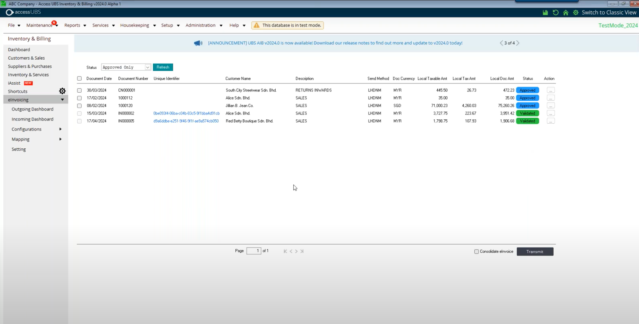Select the CN000001 row checkbox

pos(79,91)
